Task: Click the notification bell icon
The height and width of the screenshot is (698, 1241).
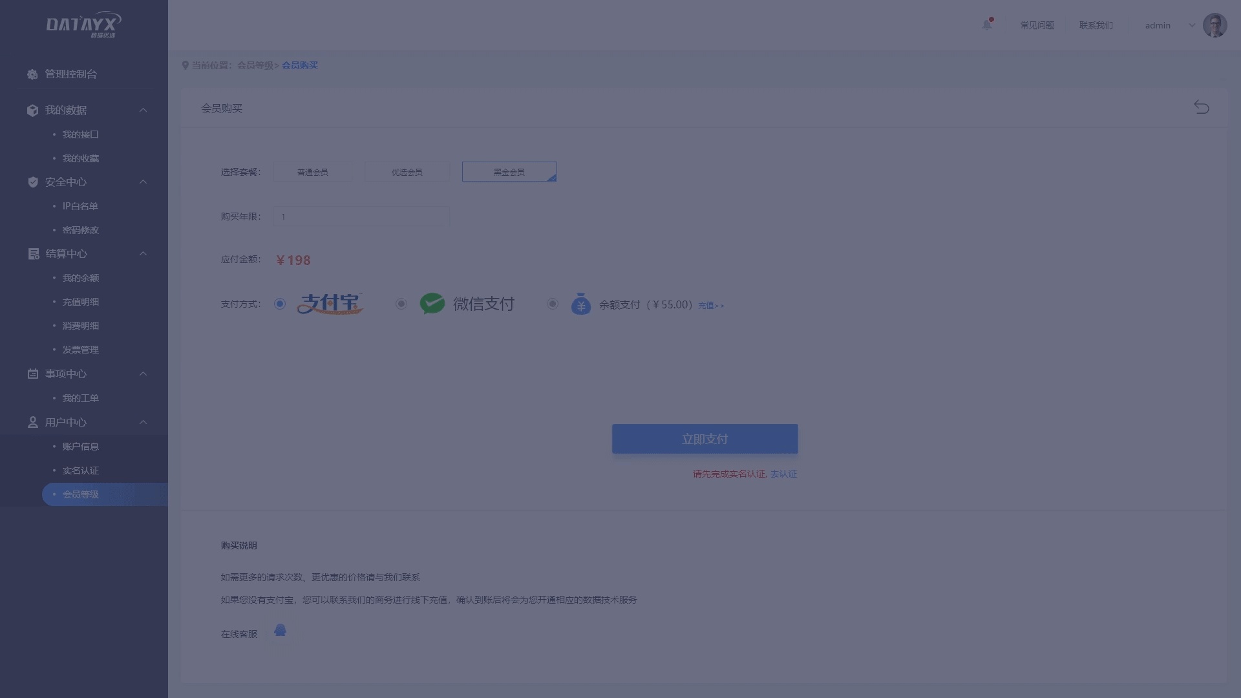Action: (x=987, y=25)
